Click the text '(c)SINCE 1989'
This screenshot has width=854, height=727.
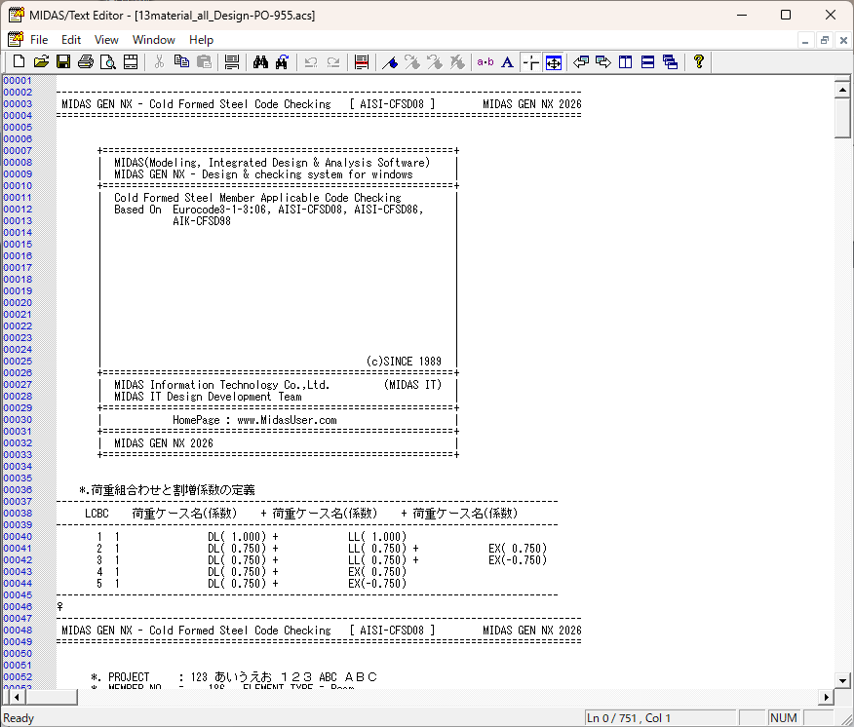click(x=404, y=361)
